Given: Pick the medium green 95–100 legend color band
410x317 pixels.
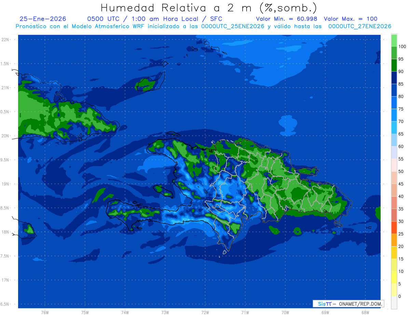Looking at the screenshot, I should click(394, 53).
